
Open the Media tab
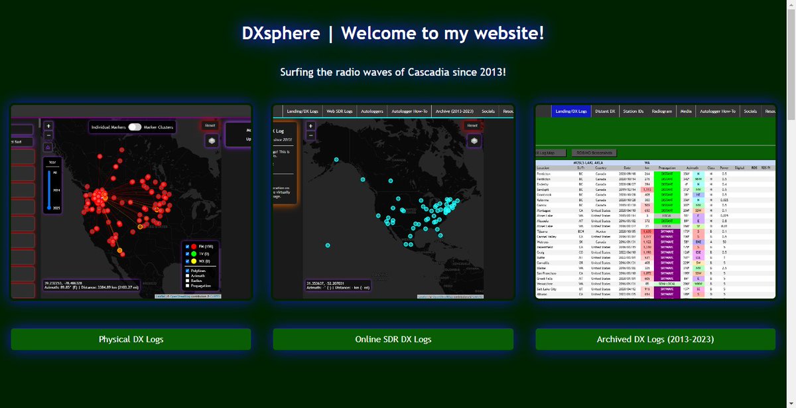[x=686, y=111]
